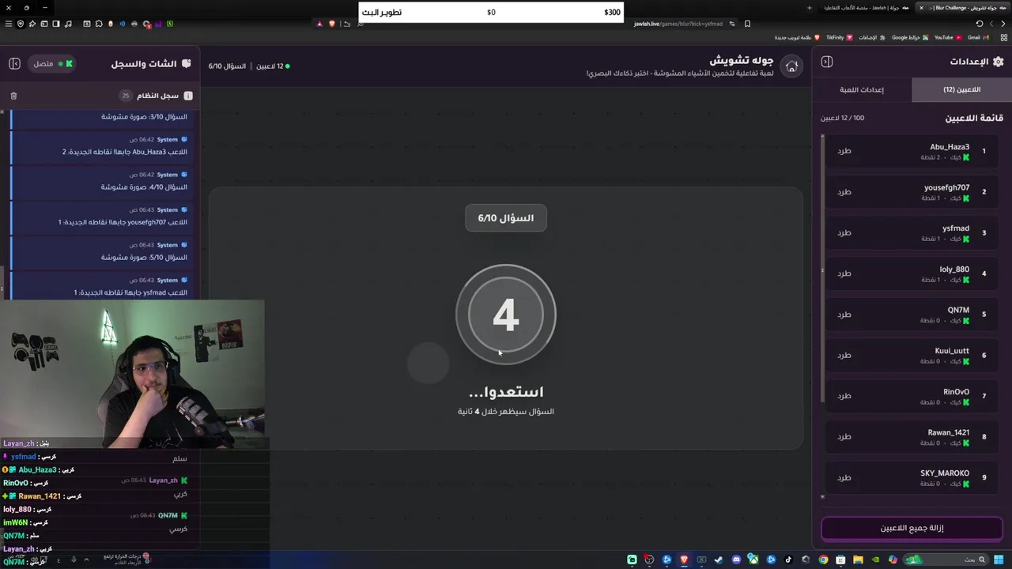Open TikTok from the taskbar

click(x=788, y=560)
